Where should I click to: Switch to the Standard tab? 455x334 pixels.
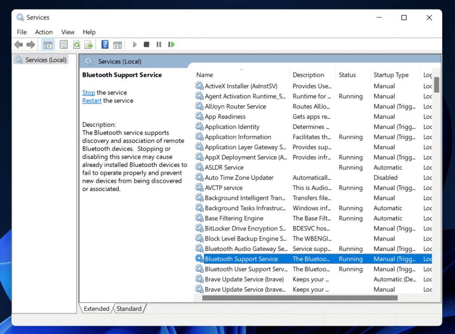(x=128, y=308)
